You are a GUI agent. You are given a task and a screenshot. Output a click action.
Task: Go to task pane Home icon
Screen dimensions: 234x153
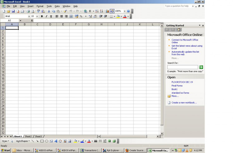click(x=179, y=30)
